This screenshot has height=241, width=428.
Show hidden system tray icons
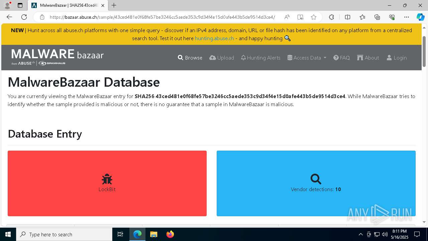tap(360, 234)
